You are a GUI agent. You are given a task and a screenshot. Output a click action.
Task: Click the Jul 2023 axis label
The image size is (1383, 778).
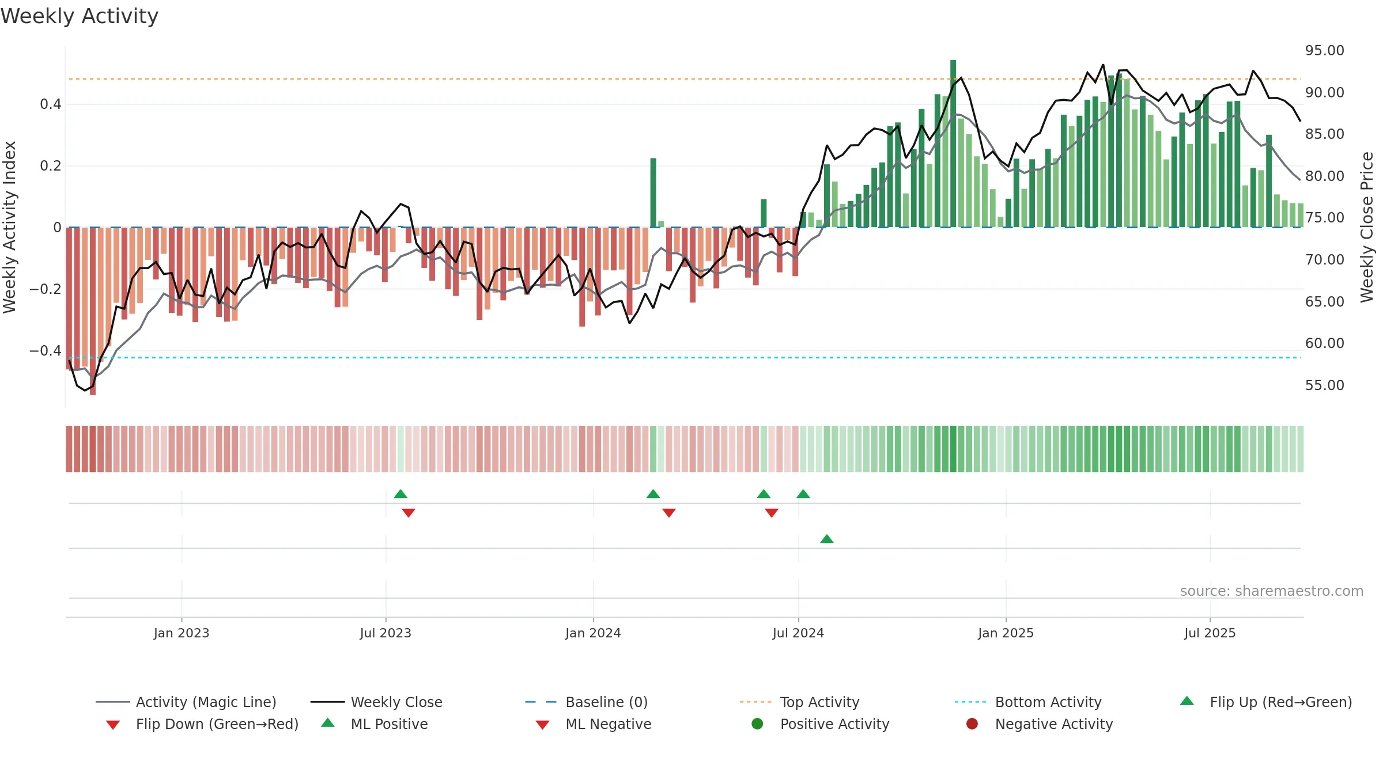[386, 633]
